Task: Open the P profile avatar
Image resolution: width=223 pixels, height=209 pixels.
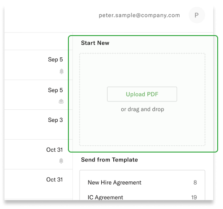Action: pyautogui.click(x=197, y=15)
